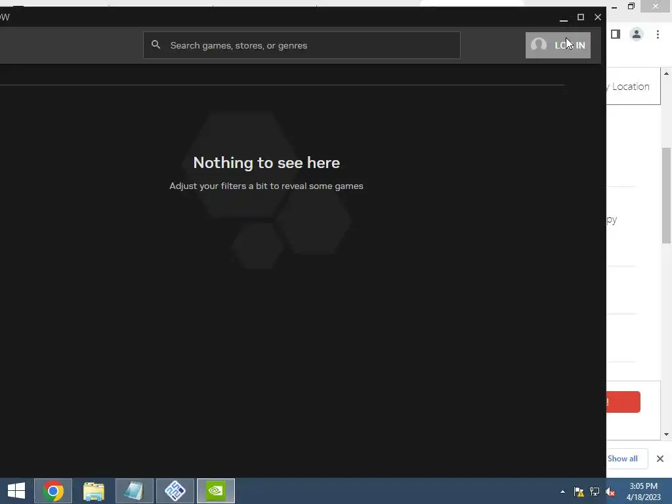This screenshot has width=672, height=504.
Task: Open the blue diamond app on taskbar
Action: pos(175,491)
